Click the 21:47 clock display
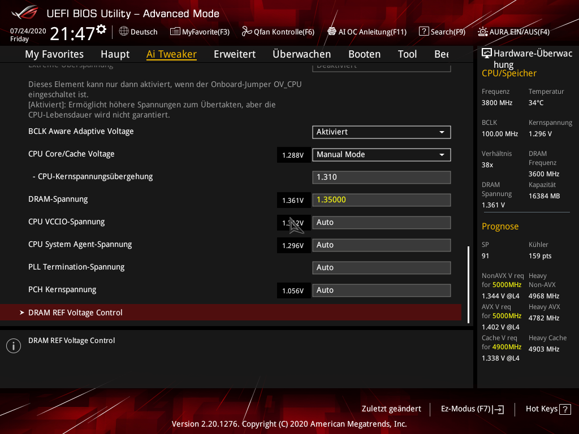Screen dimensions: 579x434 pyautogui.click(x=73, y=33)
